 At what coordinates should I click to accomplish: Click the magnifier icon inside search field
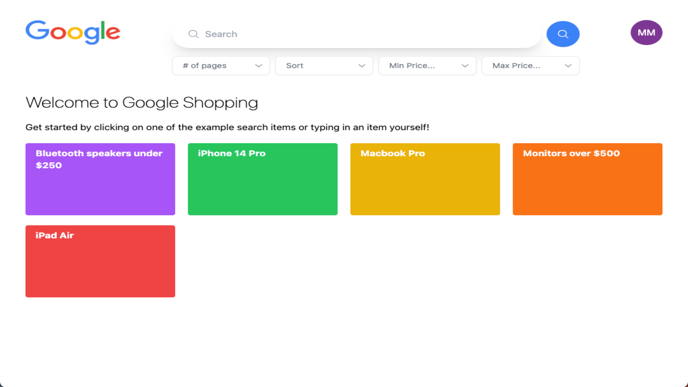click(x=193, y=34)
